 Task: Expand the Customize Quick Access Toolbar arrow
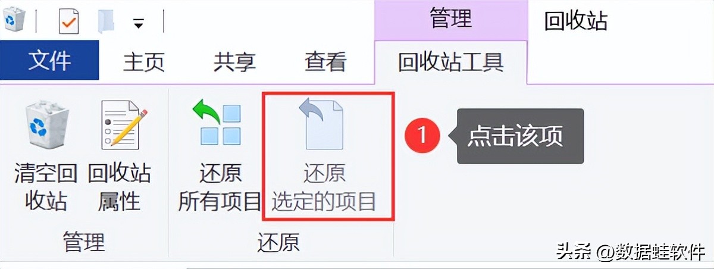139,24
